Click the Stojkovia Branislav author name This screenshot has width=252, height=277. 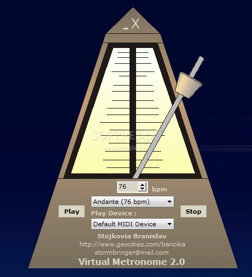132,236
